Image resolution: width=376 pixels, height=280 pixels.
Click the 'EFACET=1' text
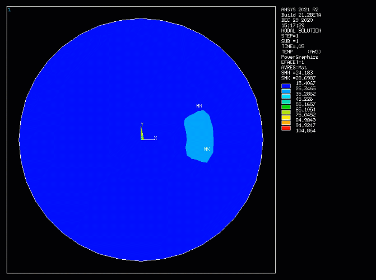tap(293, 62)
